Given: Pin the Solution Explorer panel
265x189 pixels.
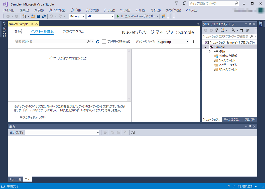Looking at the screenshot, I should click(x=250, y=24).
